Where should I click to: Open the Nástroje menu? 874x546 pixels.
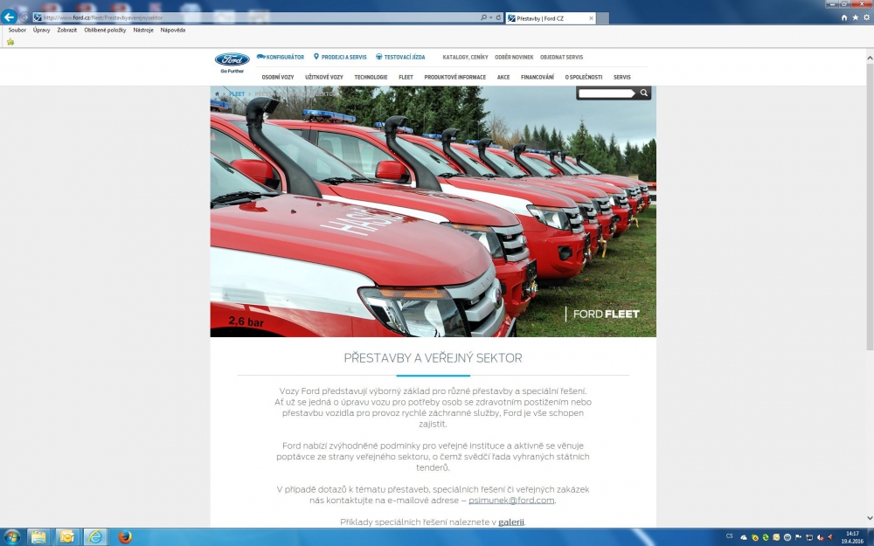[143, 30]
